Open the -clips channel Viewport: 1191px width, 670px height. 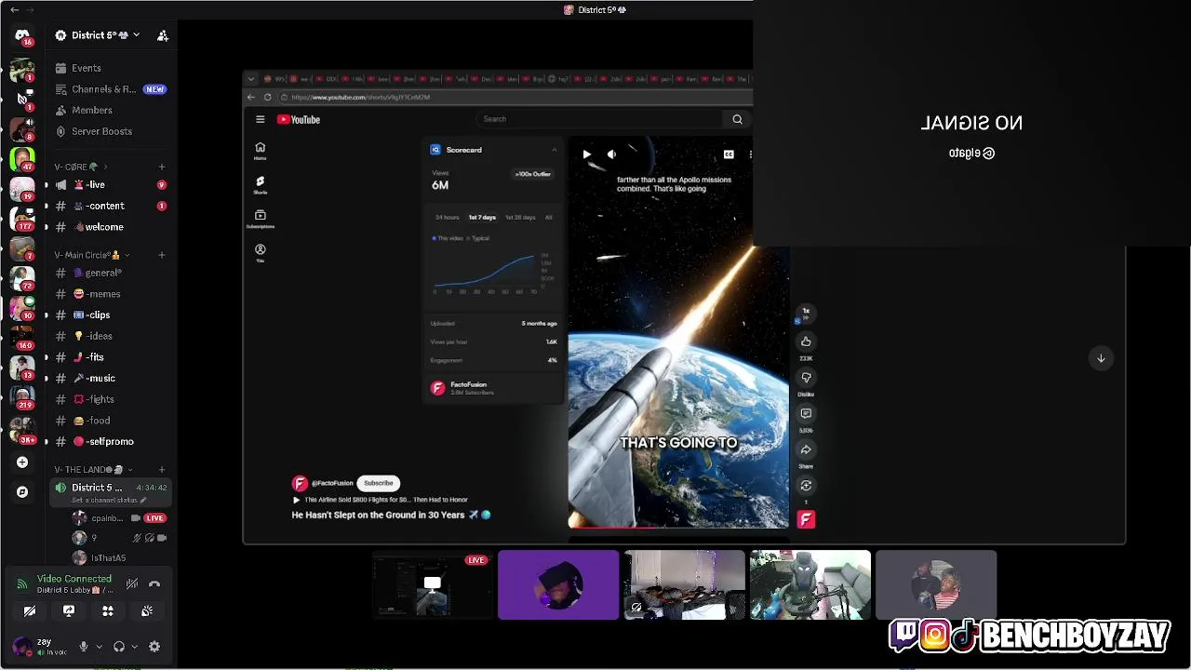[112, 315]
